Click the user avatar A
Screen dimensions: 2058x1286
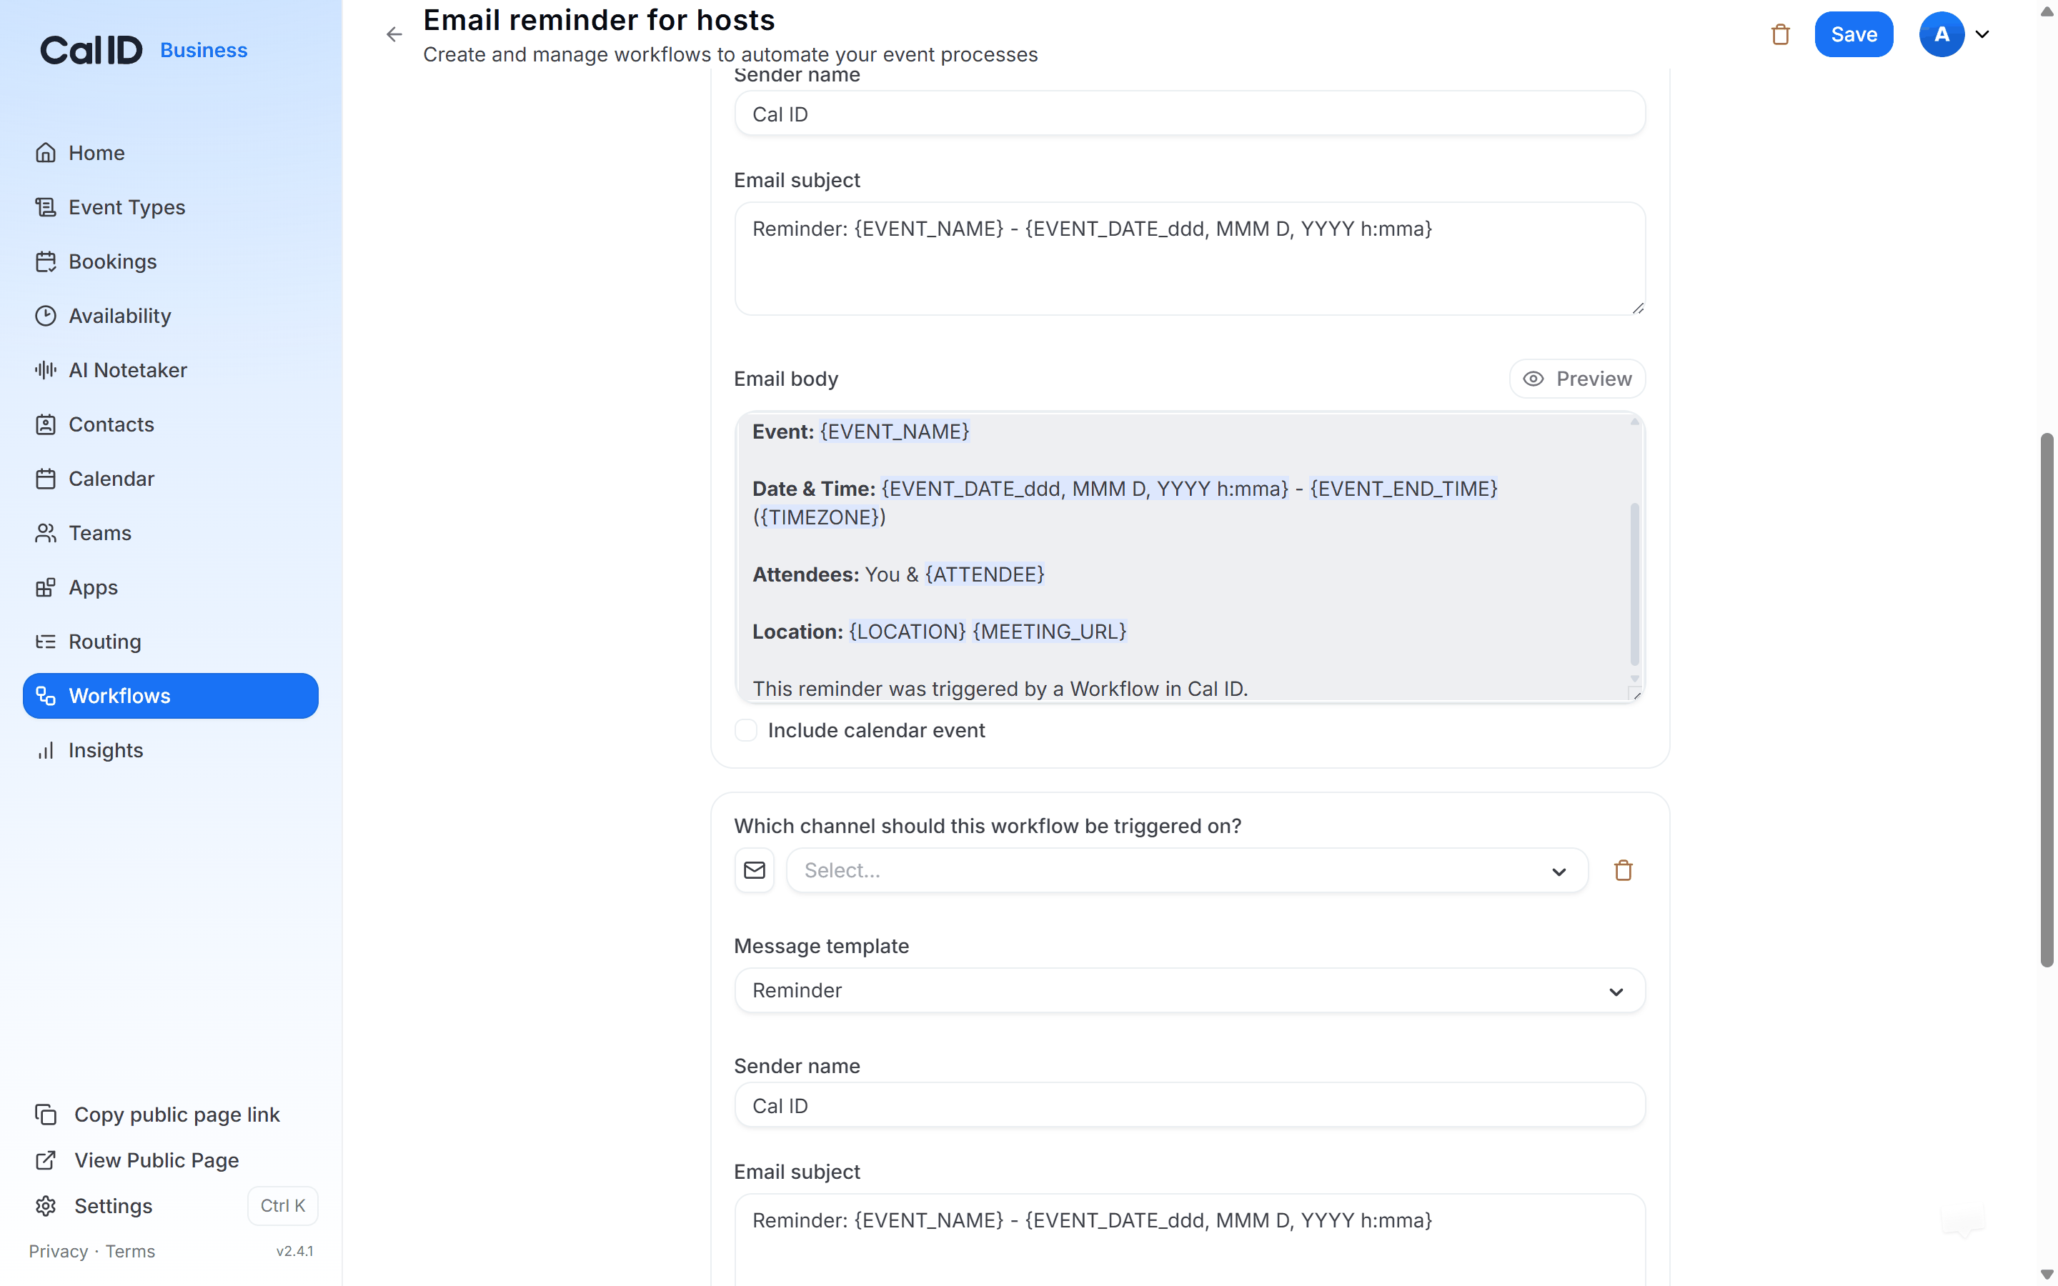point(1942,34)
